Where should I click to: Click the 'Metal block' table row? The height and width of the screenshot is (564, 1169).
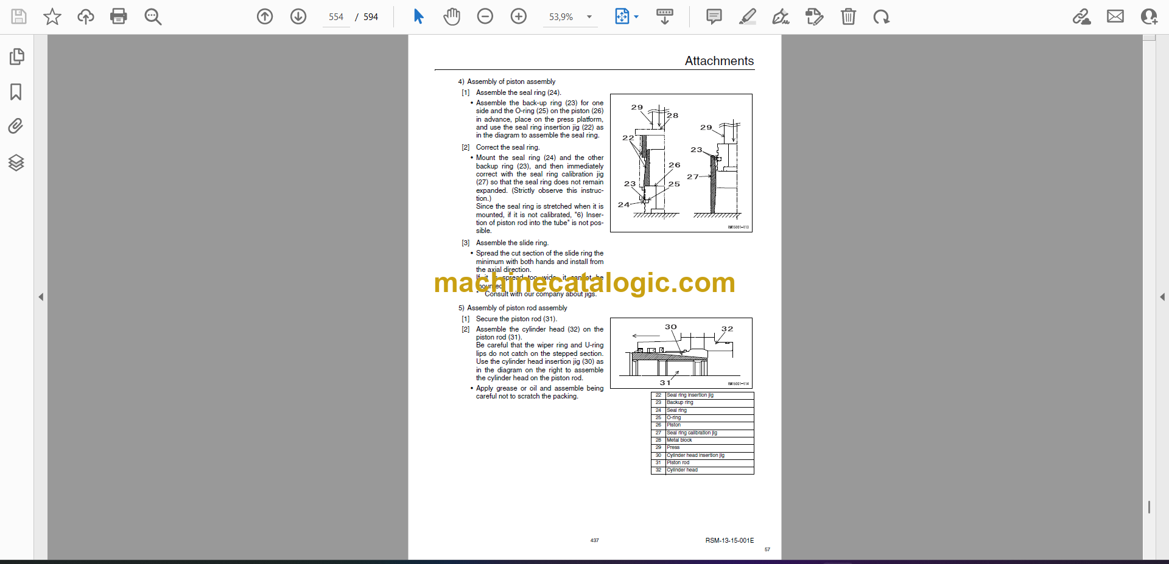pos(702,440)
